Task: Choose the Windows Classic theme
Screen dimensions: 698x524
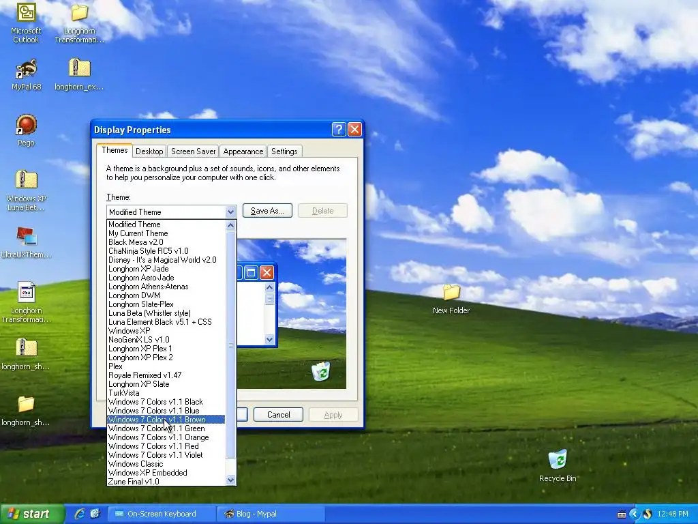Action: pos(166,464)
